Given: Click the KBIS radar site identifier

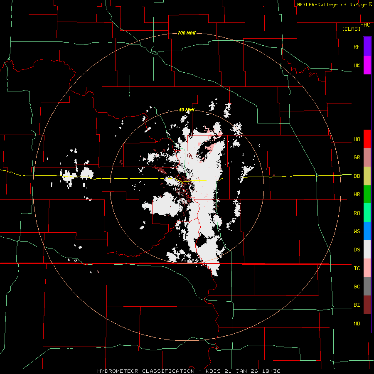Looking at the screenshot, I should point(212,371).
